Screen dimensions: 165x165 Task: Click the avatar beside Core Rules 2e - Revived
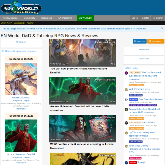[x=126, y=100]
